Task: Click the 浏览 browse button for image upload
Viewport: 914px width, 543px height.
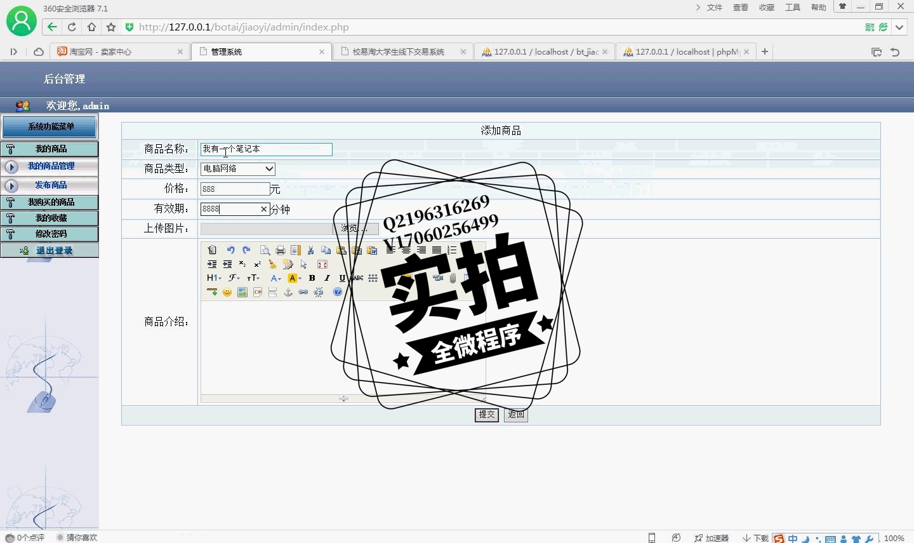Action: click(x=354, y=229)
